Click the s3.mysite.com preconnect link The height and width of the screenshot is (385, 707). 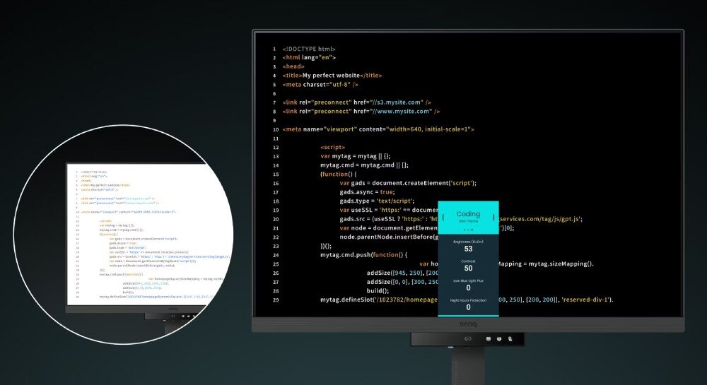tap(401, 102)
